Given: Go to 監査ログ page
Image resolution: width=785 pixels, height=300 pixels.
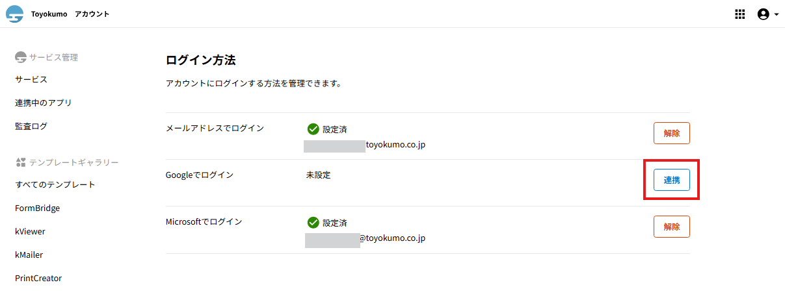Looking at the screenshot, I should pos(31,126).
